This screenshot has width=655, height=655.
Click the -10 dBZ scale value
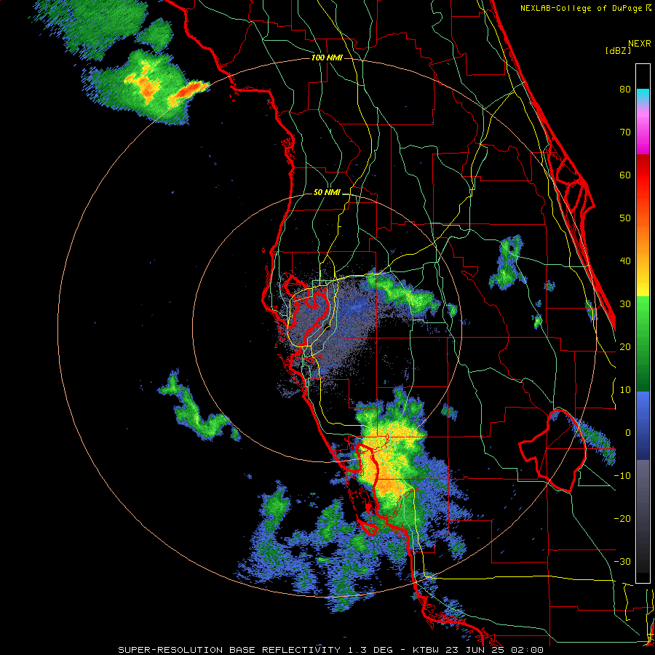coord(622,475)
